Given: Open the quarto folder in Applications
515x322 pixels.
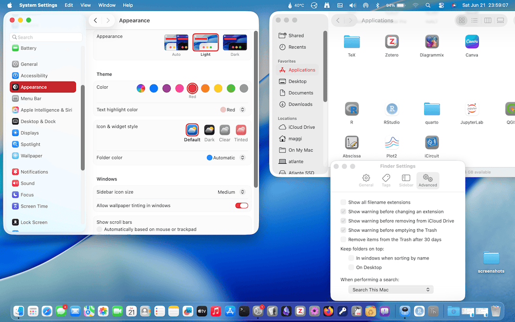Looking at the screenshot, I should click(432, 109).
